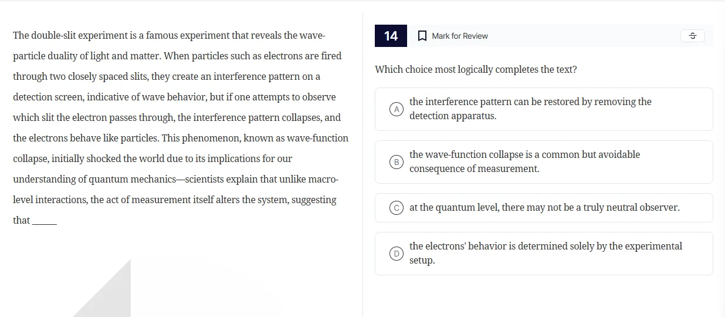The image size is (725, 317).
Task: Pick the circled D option marker
Action: coord(397,254)
